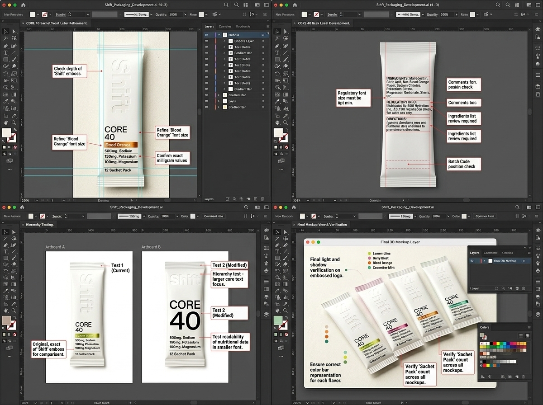543x405 pixels.
Task: Toggle visibility of the last Cradient Bar layer
Action: [206, 107]
